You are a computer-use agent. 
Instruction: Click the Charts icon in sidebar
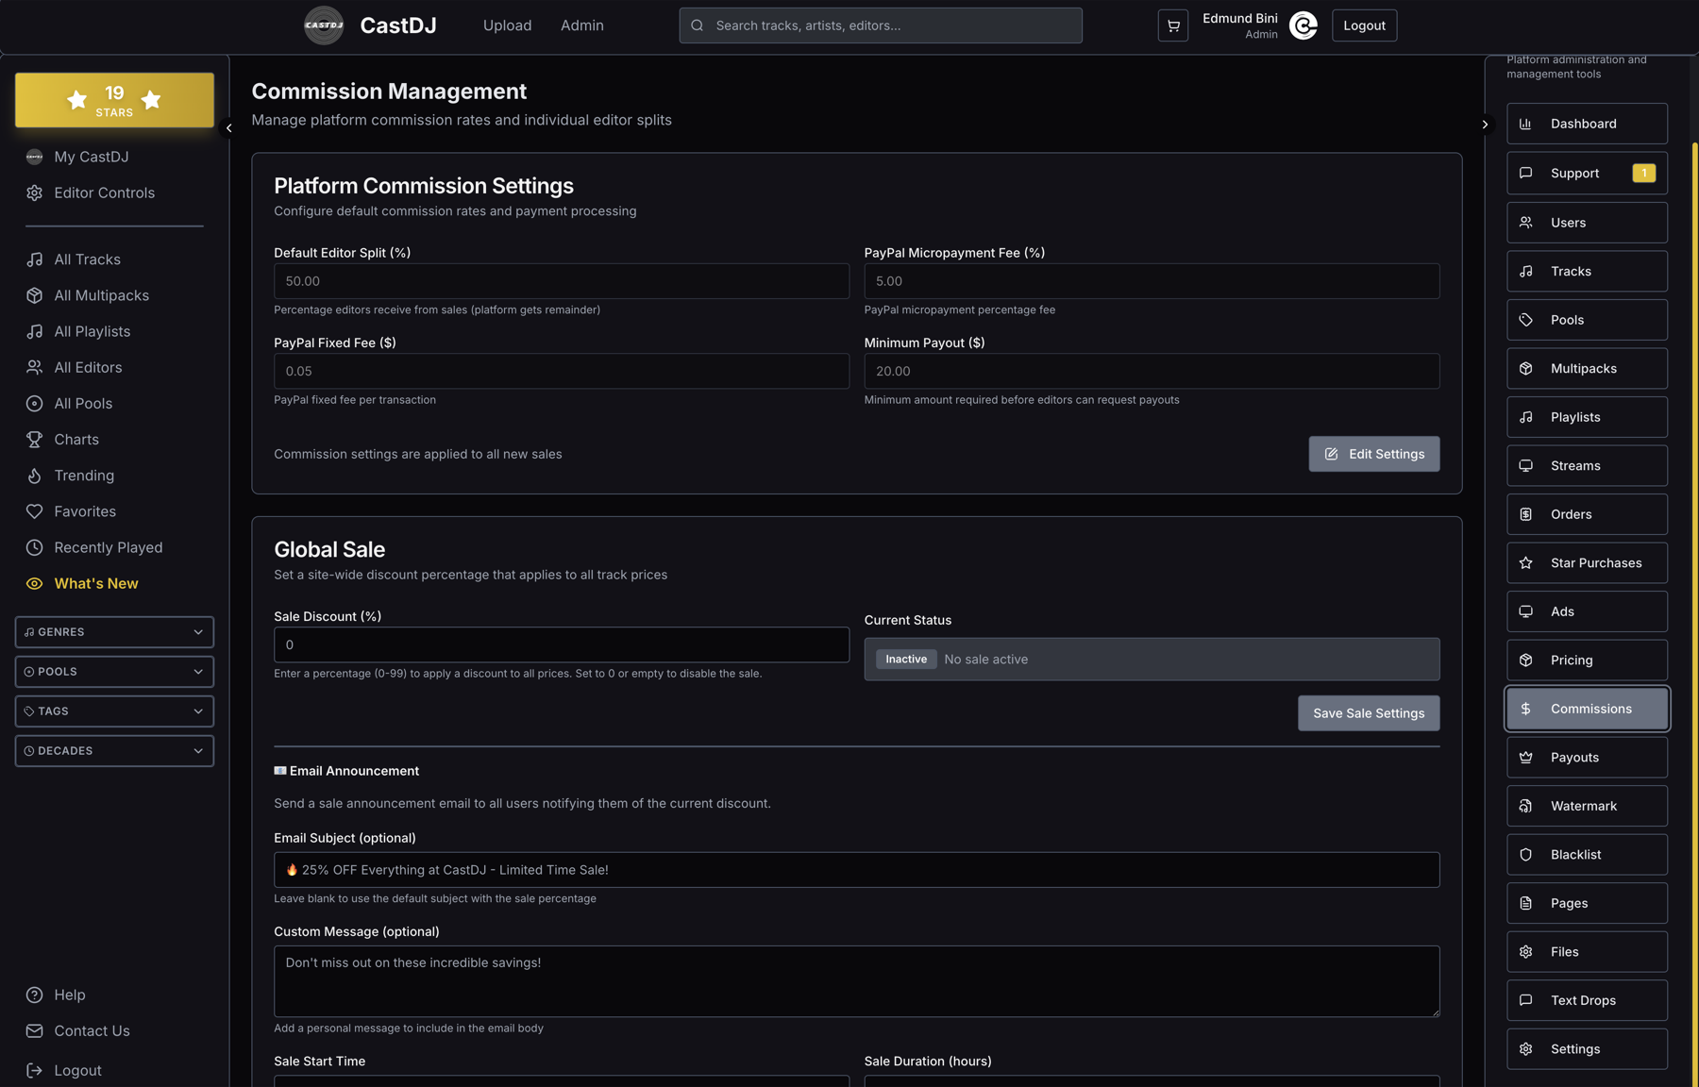(34, 439)
